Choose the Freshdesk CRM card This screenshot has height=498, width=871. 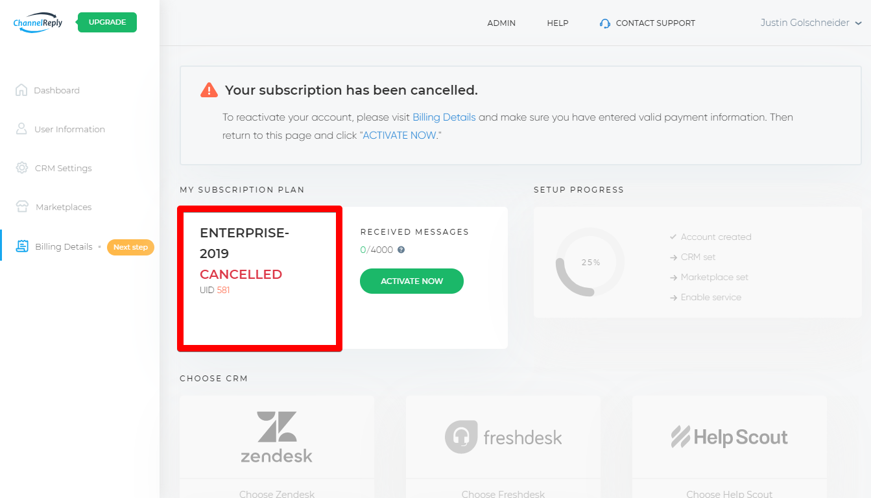pos(503,447)
